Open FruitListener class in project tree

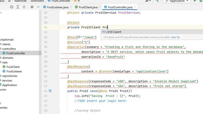14,71
